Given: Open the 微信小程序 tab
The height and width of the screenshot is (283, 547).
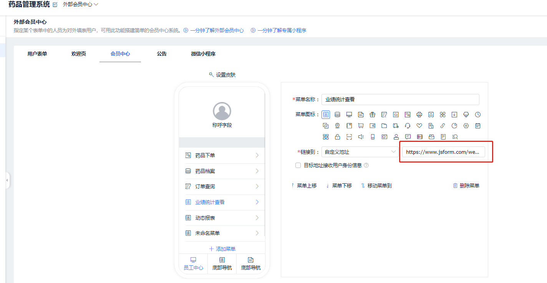Looking at the screenshot, I should tap(203, 54).
